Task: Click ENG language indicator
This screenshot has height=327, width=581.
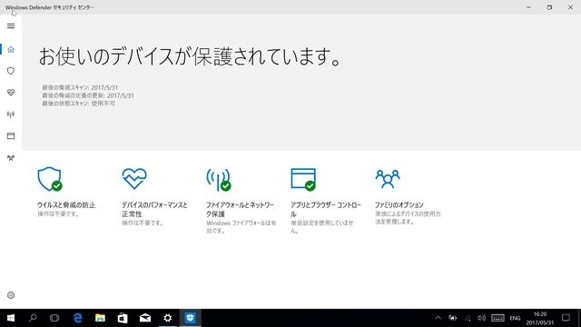Action: click(515, 318)
